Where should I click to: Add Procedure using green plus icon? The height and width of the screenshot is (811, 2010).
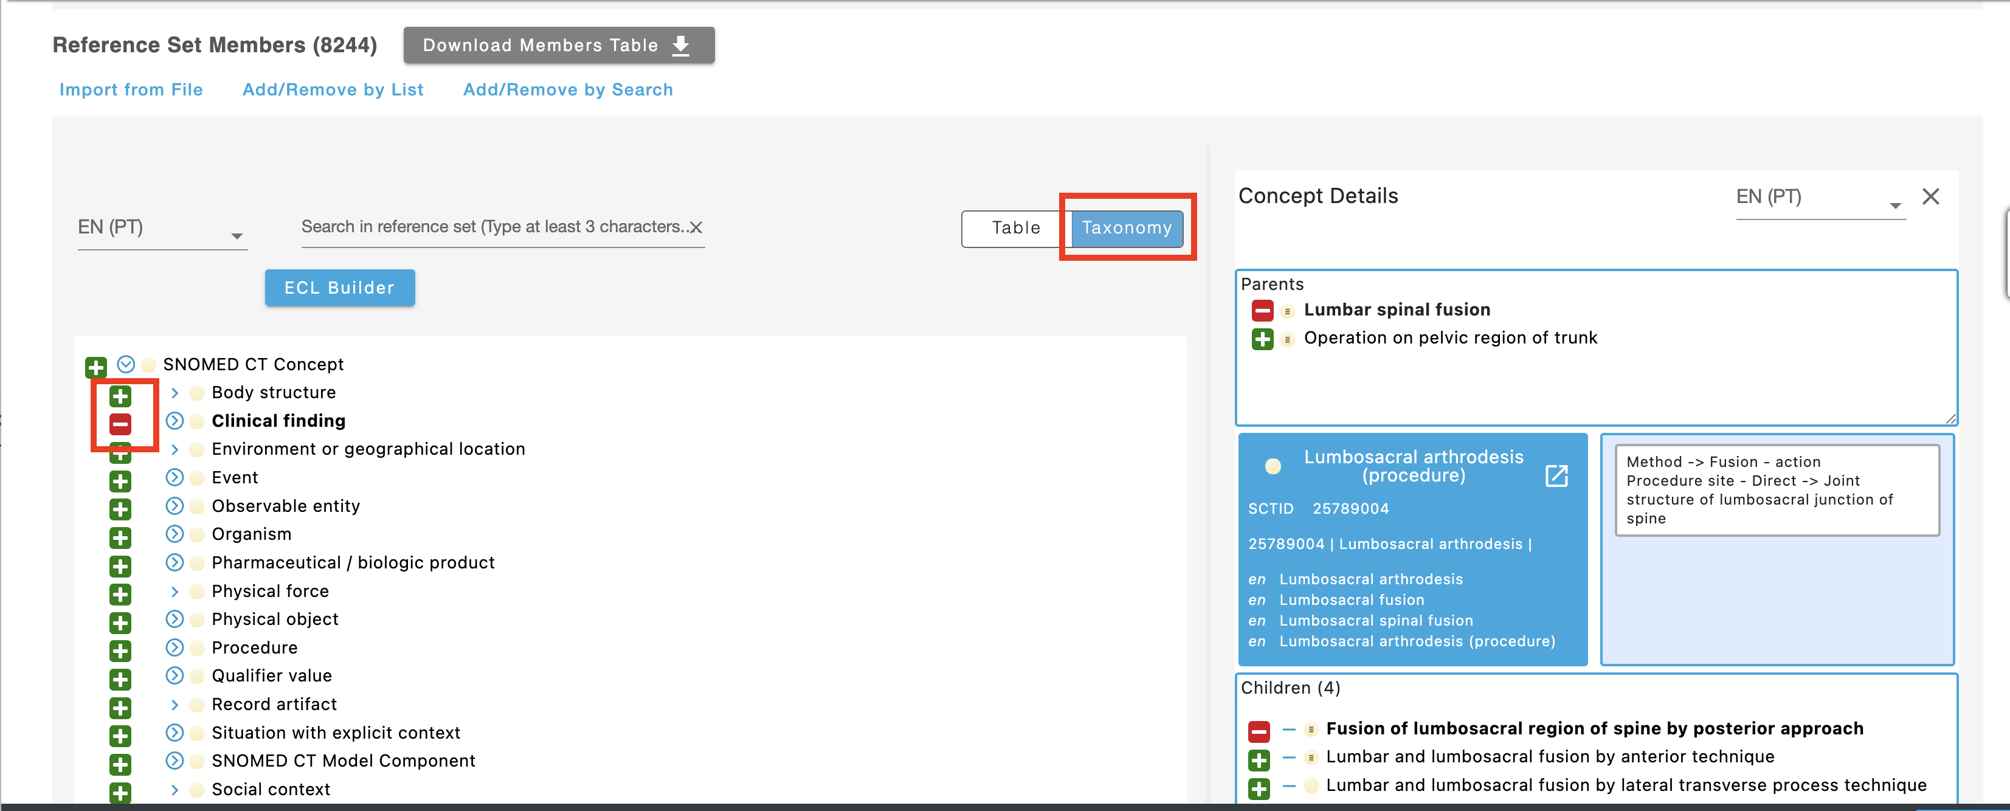click(120, 651)
